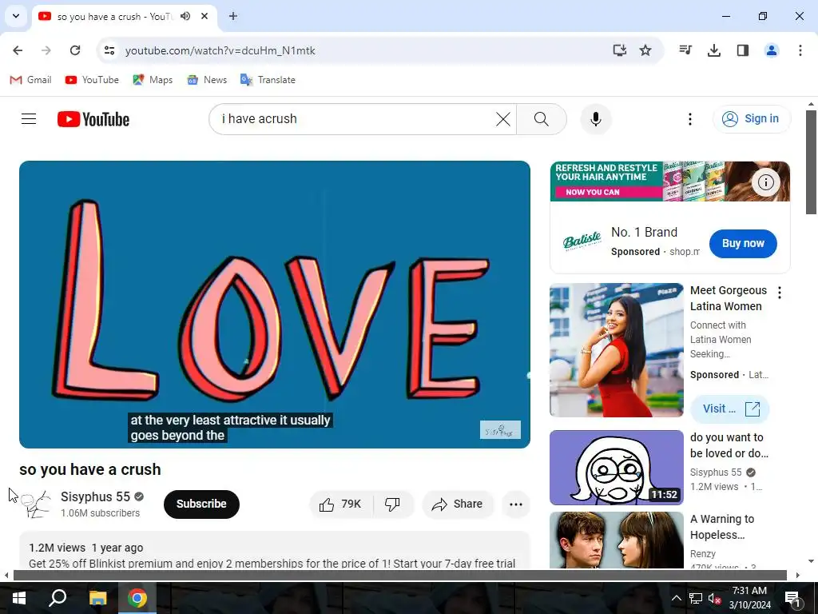This screenshot has width=818, height=614.
Task: Run search with magnifier button
Action: [x=542, y=119]
